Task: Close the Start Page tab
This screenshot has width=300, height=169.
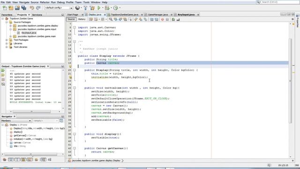Action: click(x=82, y=15)
